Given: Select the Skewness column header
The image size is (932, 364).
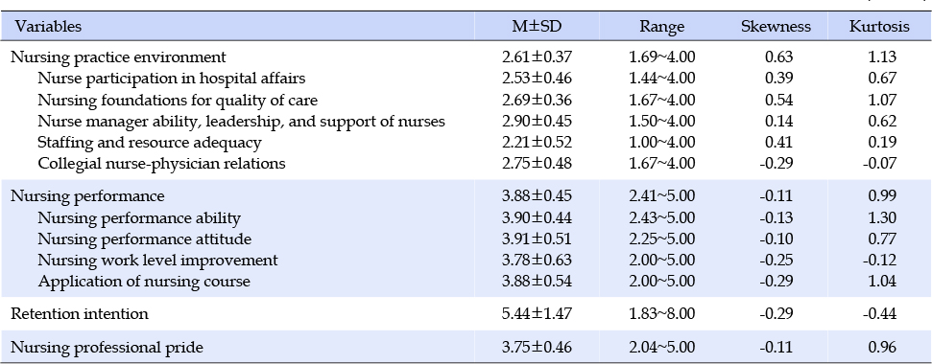Looking at the screenshot, I should coord(776,27).
